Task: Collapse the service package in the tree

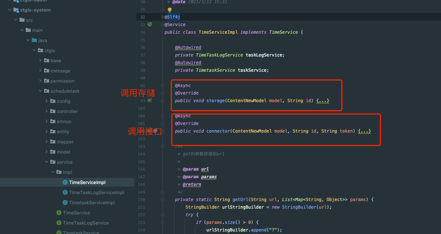Action: (47, 162)
